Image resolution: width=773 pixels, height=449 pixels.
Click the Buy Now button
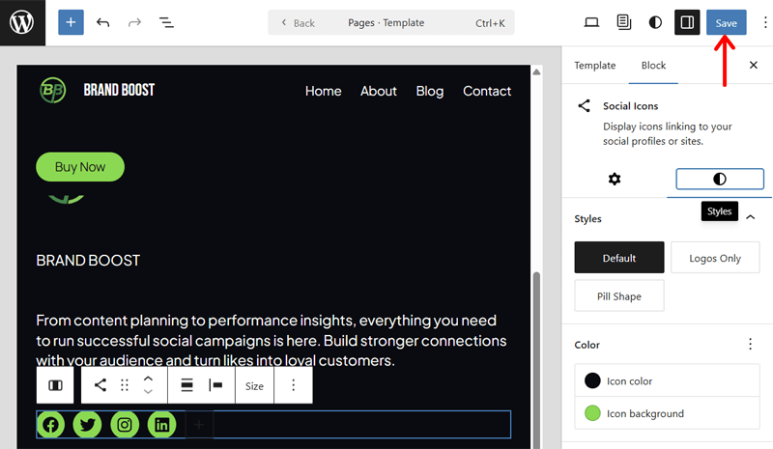pos(80,167)
